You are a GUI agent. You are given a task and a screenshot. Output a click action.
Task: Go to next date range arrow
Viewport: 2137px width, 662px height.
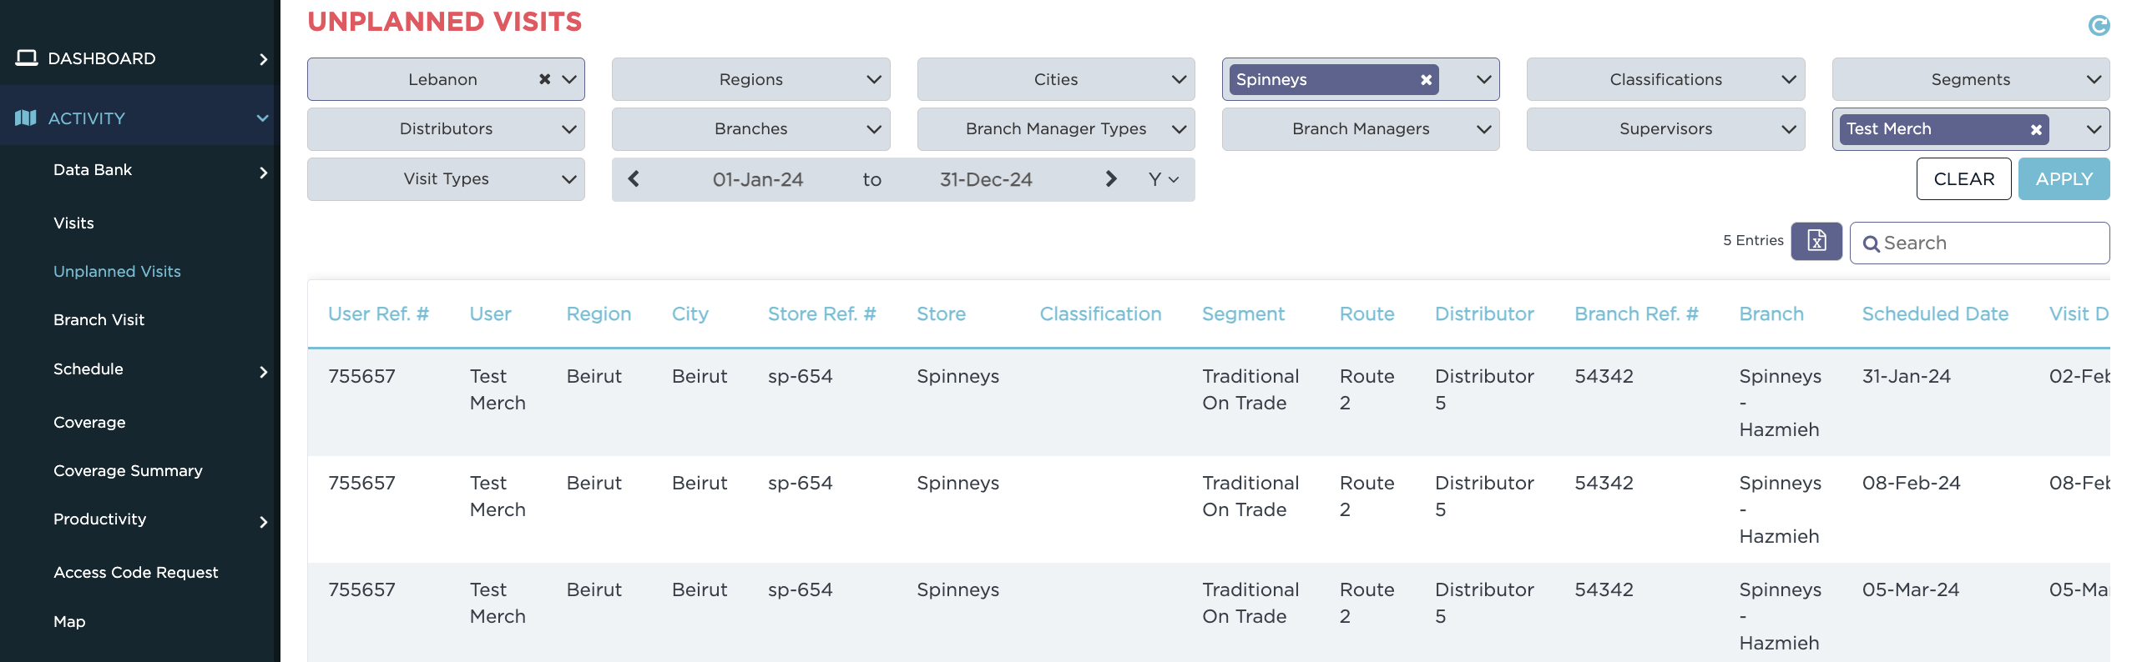click(x=1110, y=179)
